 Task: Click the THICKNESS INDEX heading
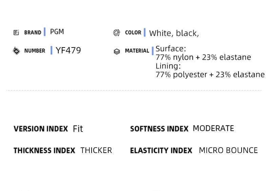[44, 151]
